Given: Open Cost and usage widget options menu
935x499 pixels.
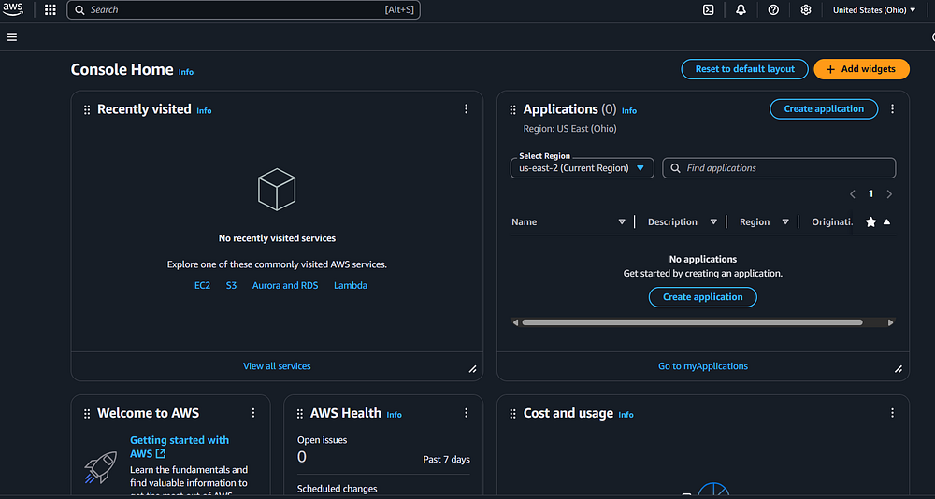Looking at the screenshot, I should (x=892, y=413).
